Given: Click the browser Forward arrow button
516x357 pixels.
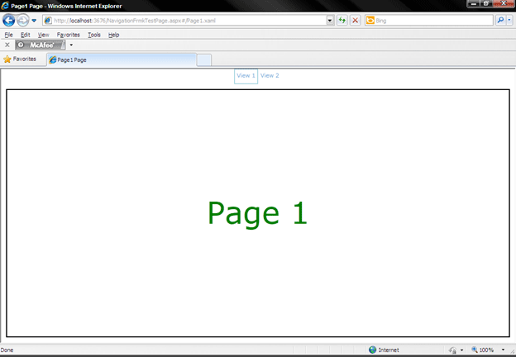Looking at the screenshot, I should click(x=22, y=21).
